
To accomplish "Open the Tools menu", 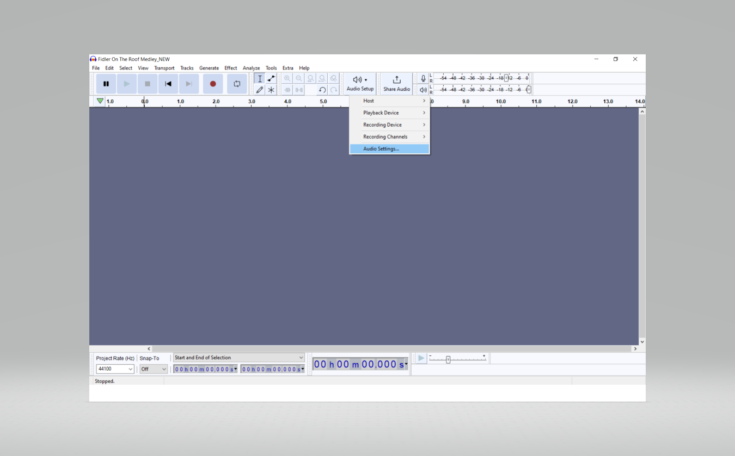I will [x=271, y=68].
